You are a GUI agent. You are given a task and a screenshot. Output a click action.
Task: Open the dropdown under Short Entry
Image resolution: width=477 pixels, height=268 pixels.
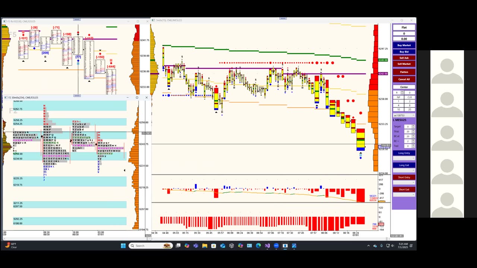pos(404,182)
